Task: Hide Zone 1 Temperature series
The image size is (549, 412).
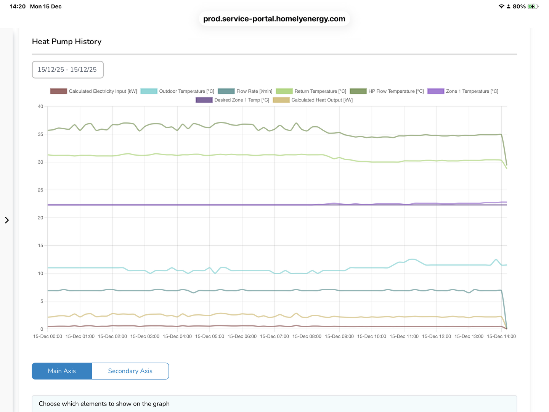Action: (x=436, y=91)
